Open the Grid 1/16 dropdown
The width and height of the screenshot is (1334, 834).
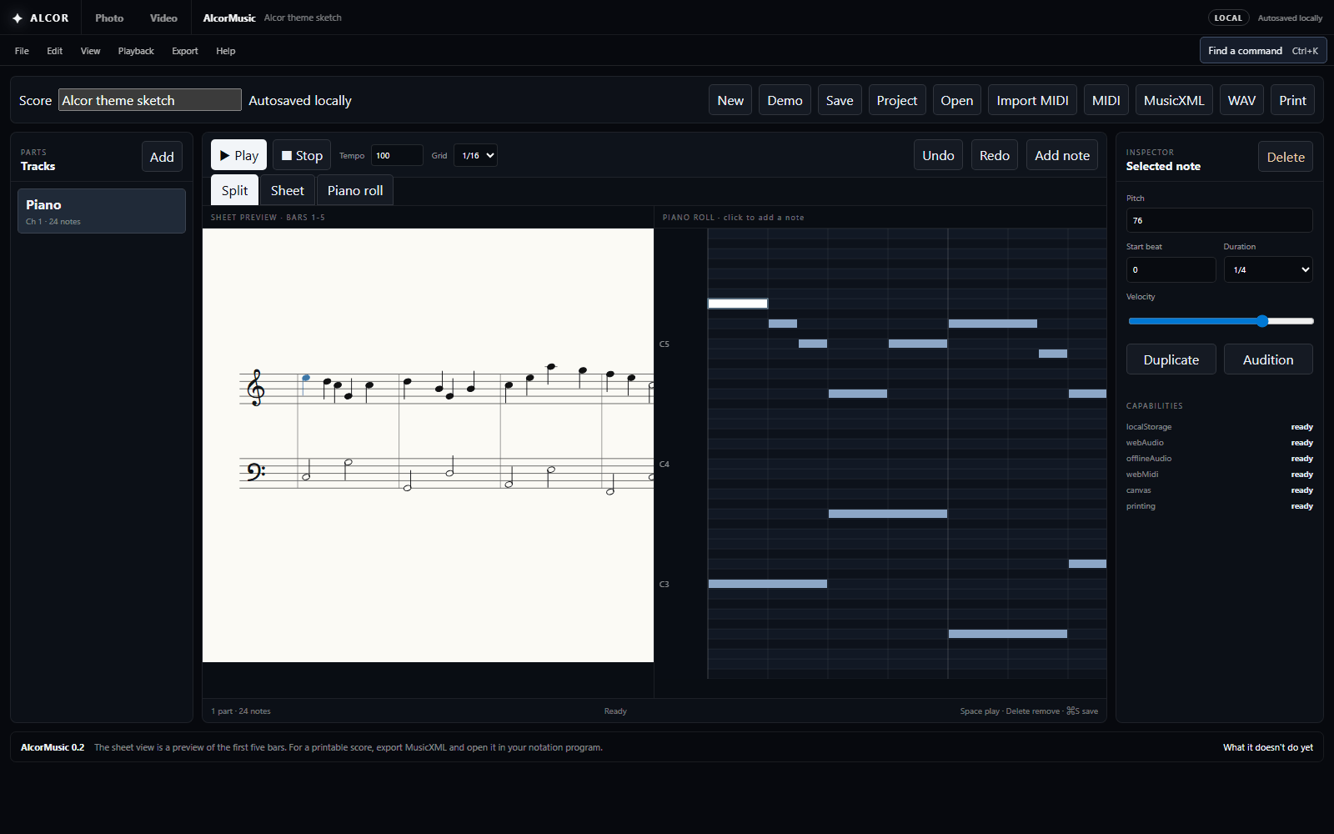475,155
